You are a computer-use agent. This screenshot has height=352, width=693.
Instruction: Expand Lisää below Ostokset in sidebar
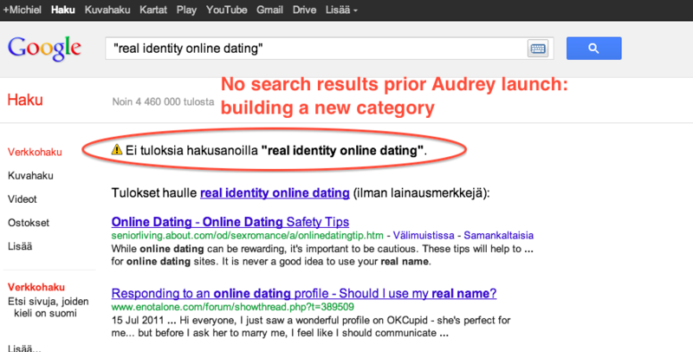(20, 246)
